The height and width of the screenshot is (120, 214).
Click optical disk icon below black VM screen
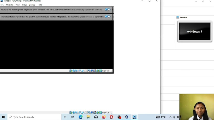[x=74, y=71]
